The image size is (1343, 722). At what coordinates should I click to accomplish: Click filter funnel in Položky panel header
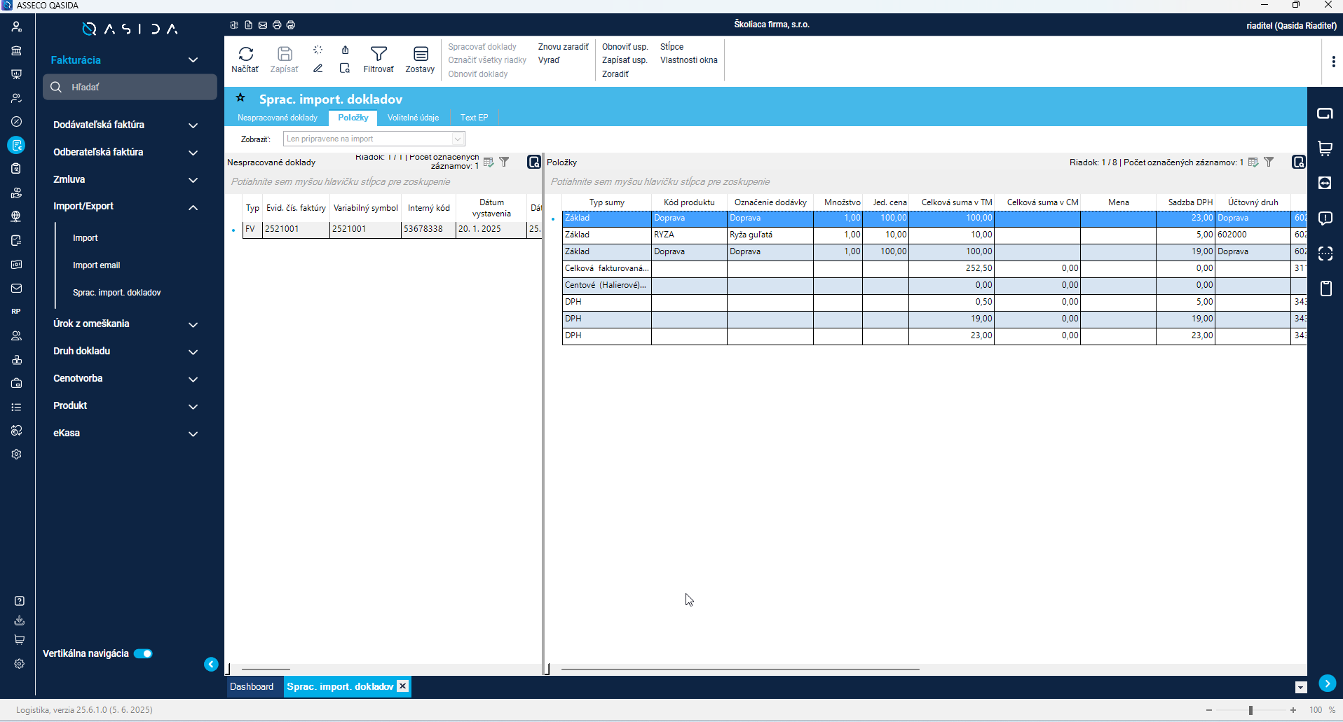click(x=1269, y=162)
